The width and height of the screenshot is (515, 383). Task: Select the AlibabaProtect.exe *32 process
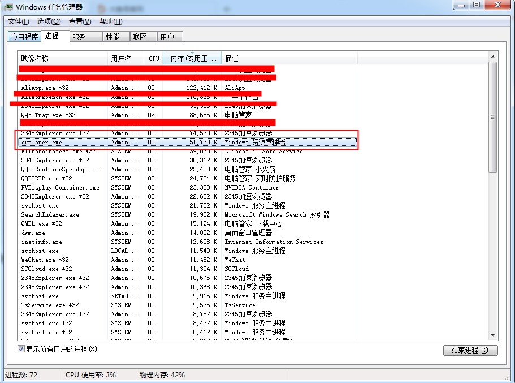click(187, 151)
